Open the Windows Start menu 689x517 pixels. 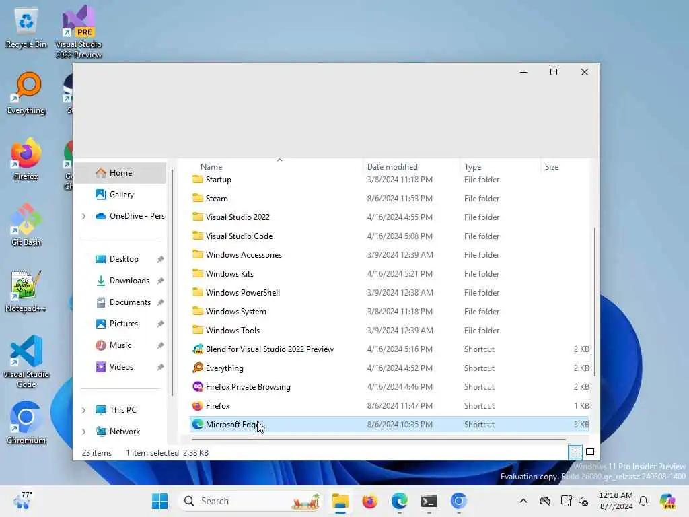tap(159, 501)
